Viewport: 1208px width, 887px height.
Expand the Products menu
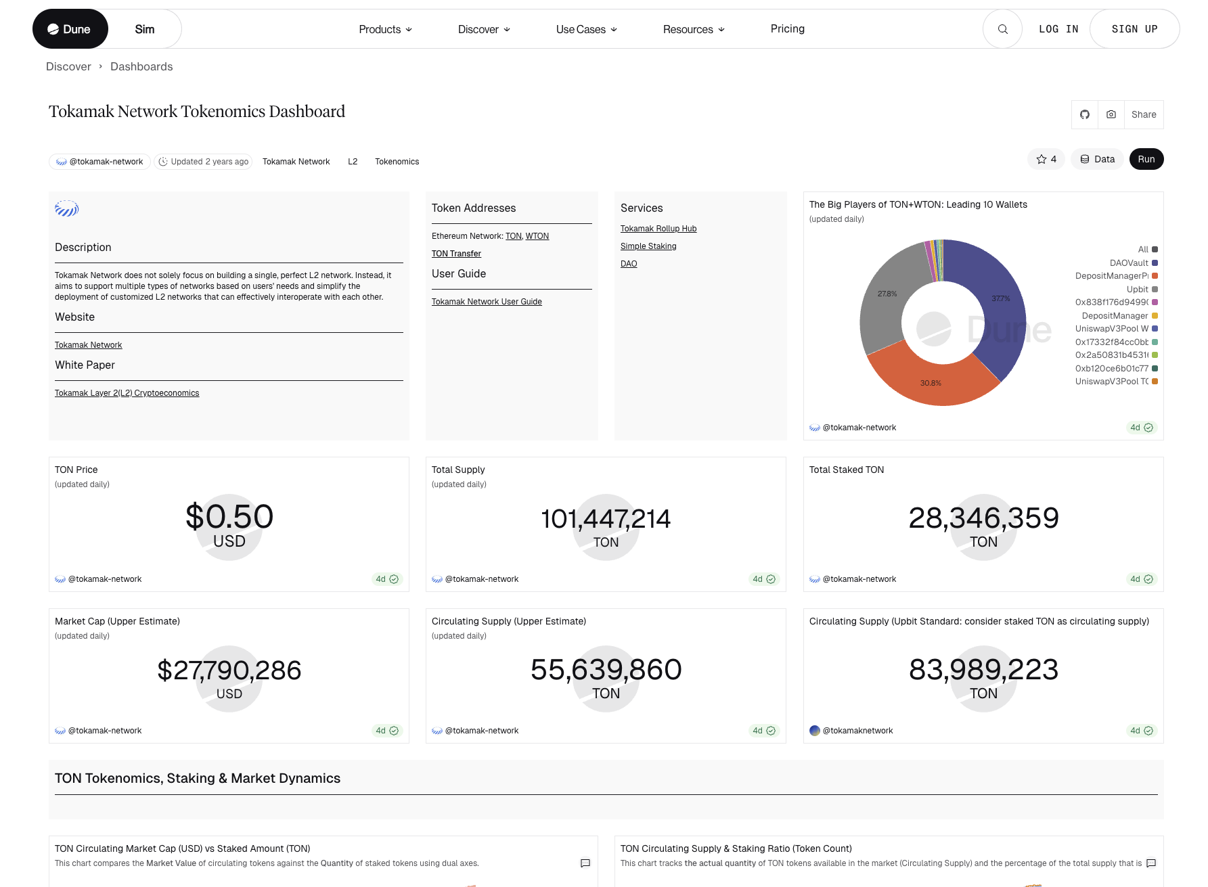(x=385, y=29)
